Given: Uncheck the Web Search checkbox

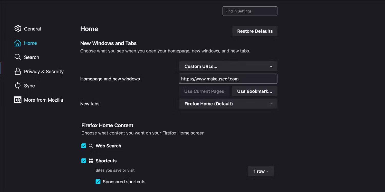Looking at the screenshot, I should click(84, 146).
